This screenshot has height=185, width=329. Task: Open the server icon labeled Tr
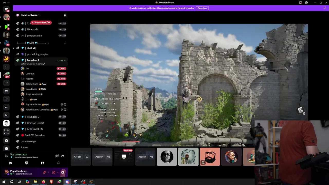pos(6,83)
